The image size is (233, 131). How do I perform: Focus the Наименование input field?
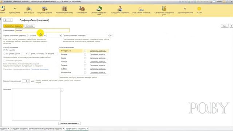(x=42, y=30)
